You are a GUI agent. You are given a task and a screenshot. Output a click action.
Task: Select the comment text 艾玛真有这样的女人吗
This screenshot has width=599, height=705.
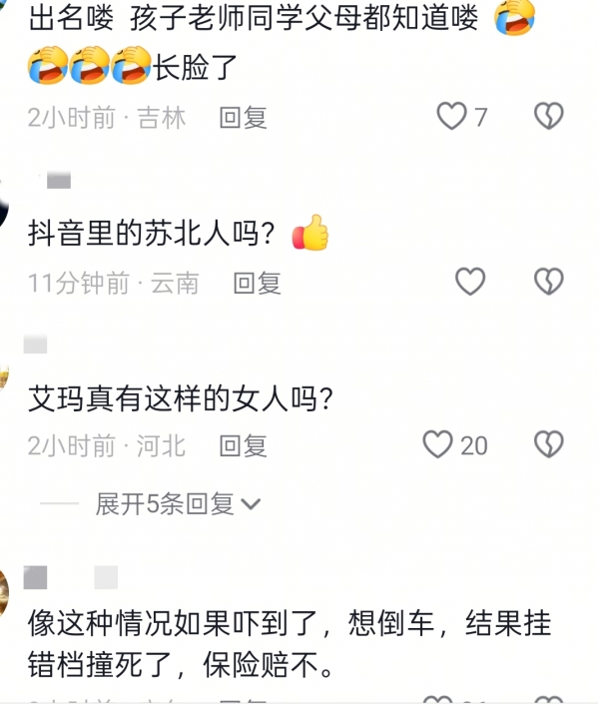point(180,398)
